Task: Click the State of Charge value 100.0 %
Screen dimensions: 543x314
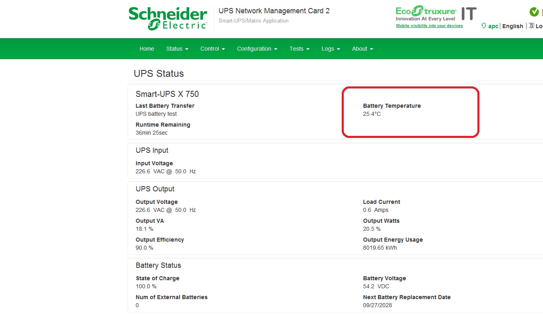Action: click(x=146, y=286)
